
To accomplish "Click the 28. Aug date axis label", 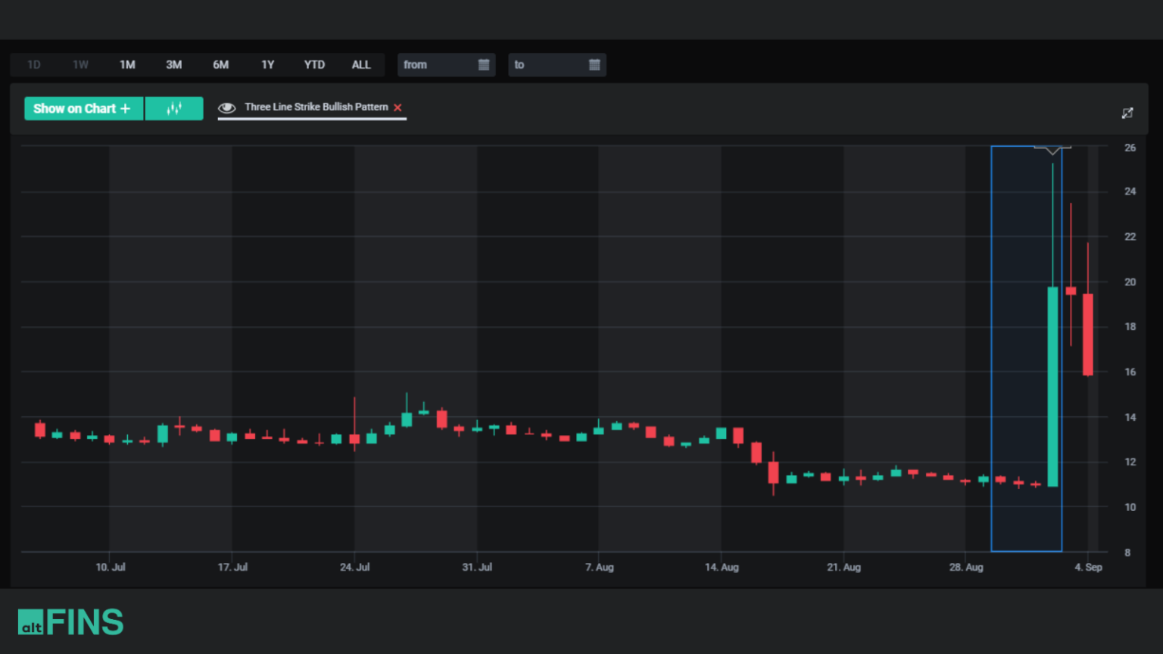I will (x=966, y=567).
